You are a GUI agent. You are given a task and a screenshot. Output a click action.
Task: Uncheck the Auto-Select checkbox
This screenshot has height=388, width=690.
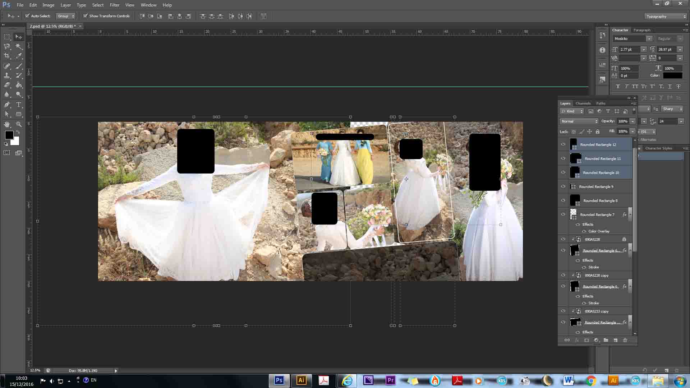click(27, 16)
